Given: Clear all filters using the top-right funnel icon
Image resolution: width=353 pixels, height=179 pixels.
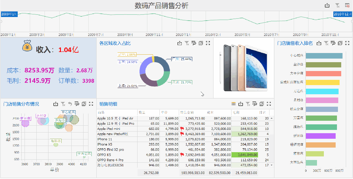Looking at the screenshot, I should pyautogui.click(x=337, y=6).
